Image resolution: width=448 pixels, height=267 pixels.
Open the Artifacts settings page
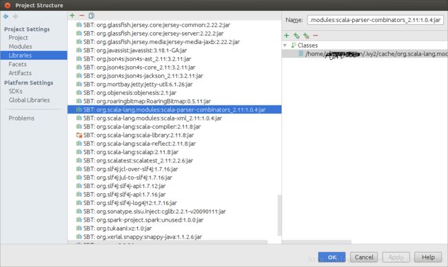click(20, 73)
